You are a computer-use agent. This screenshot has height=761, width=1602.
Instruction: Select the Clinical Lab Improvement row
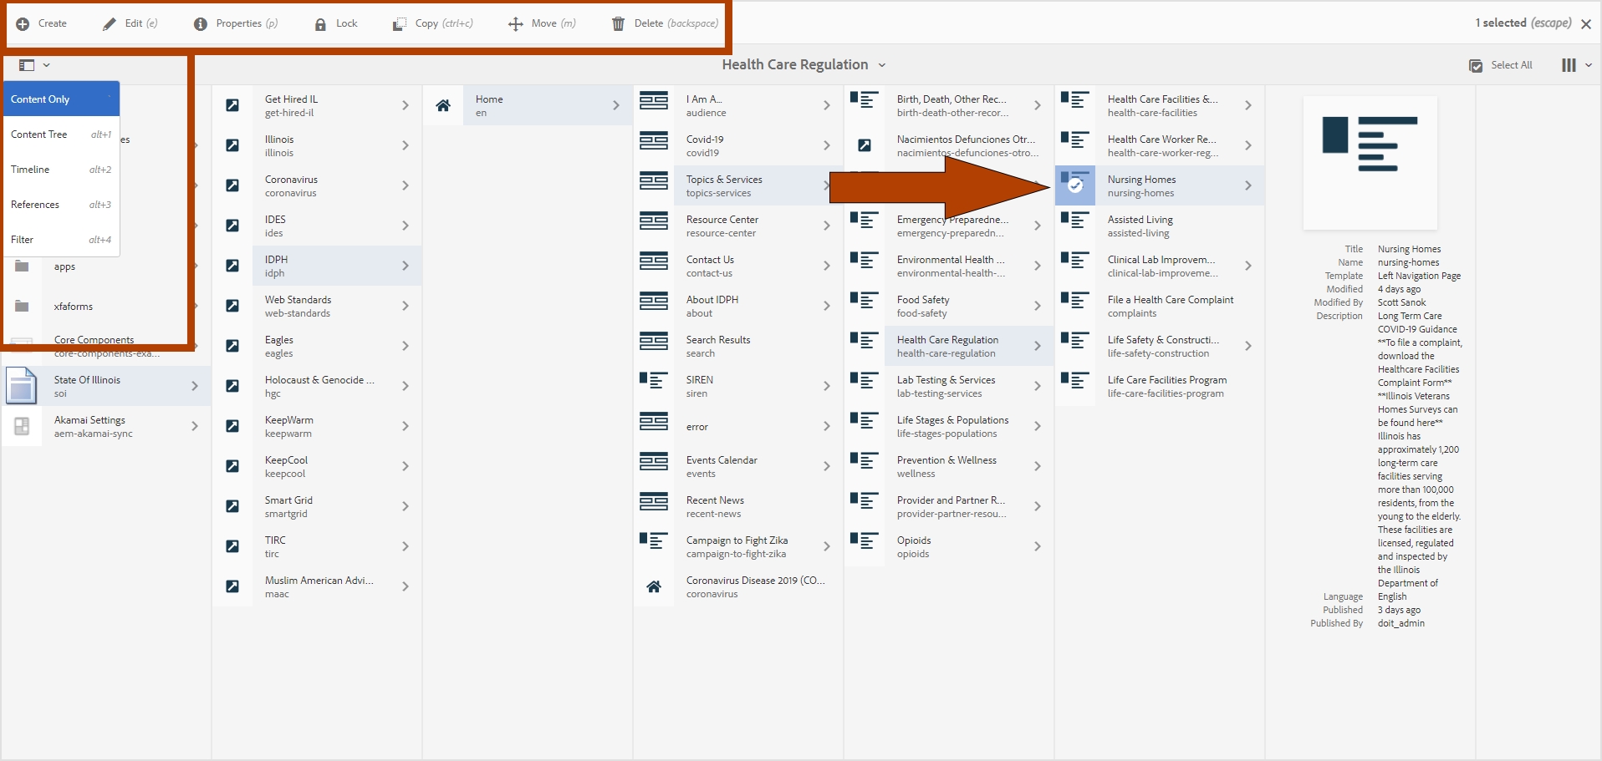[x=1160, y=266]
